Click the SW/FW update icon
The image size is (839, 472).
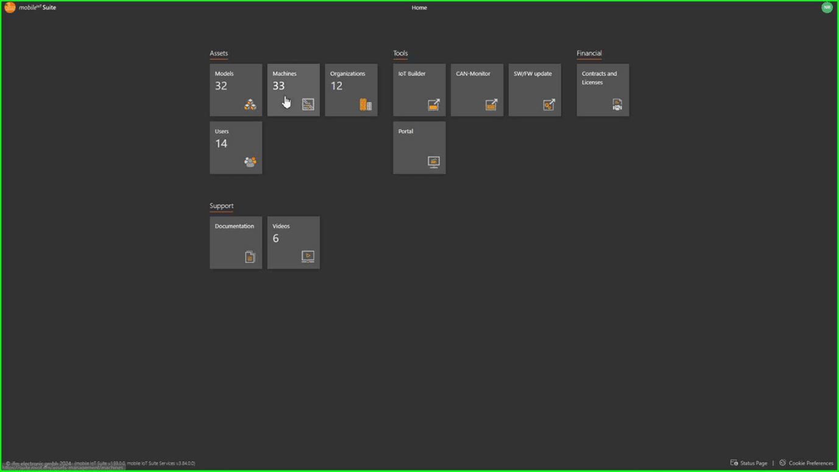click(x=549, y=105)
